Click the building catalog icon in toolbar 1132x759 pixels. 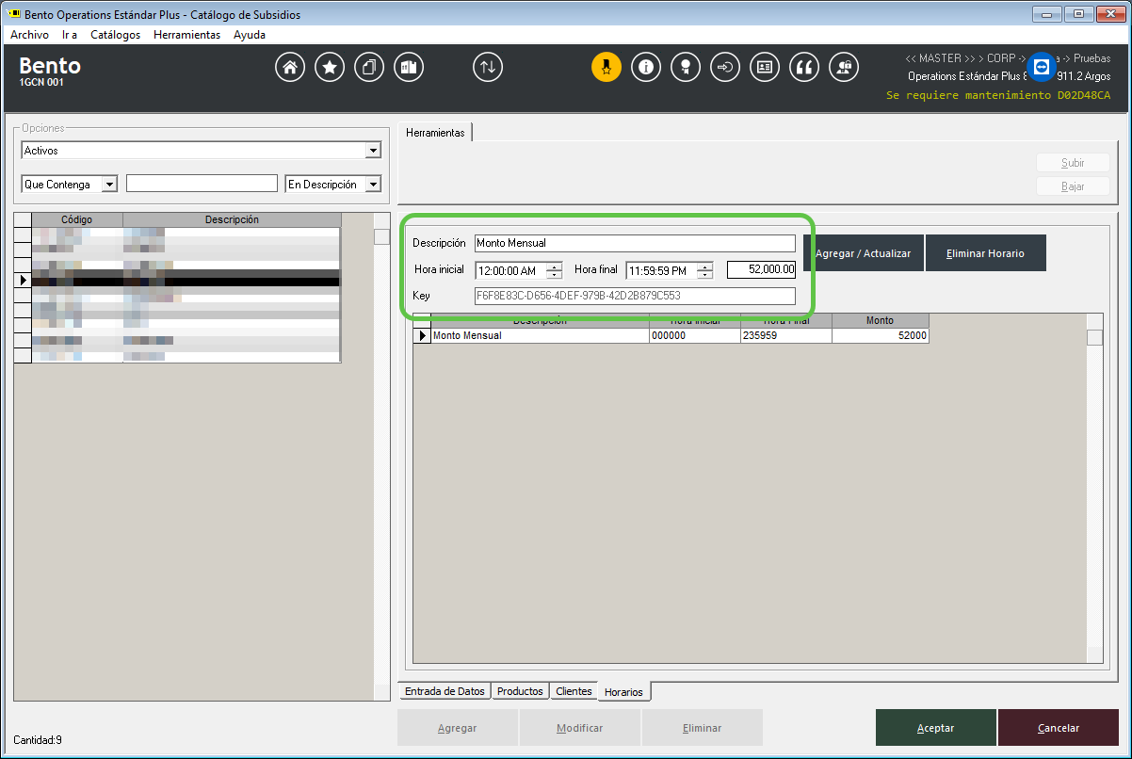click(x=409, y=68)
